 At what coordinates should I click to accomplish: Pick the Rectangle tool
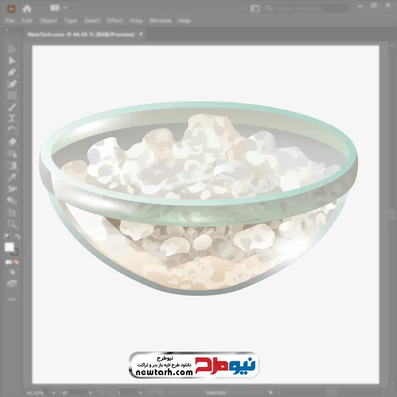tap(12, 95)
